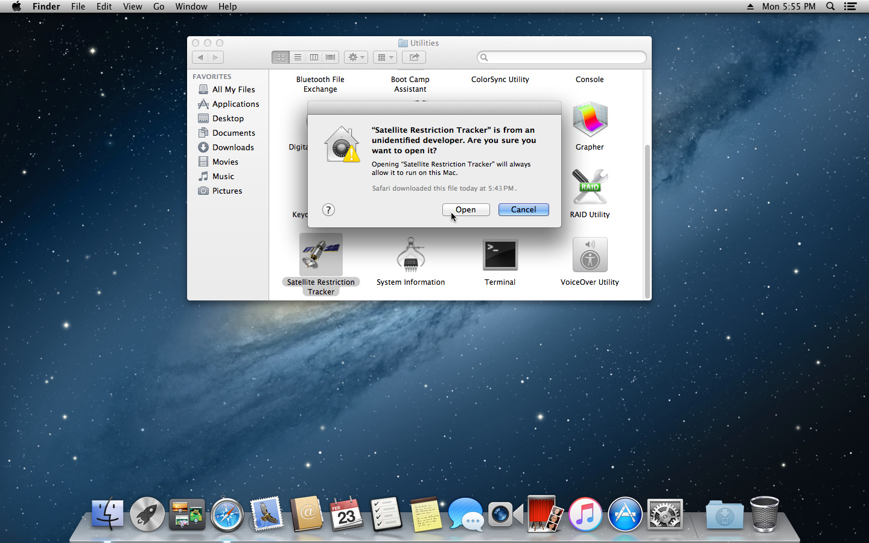The height and width of the screenshot is (543, 869).
Task: Open RAID Utility
Action: pyautogui.click(x=590, y=187)
